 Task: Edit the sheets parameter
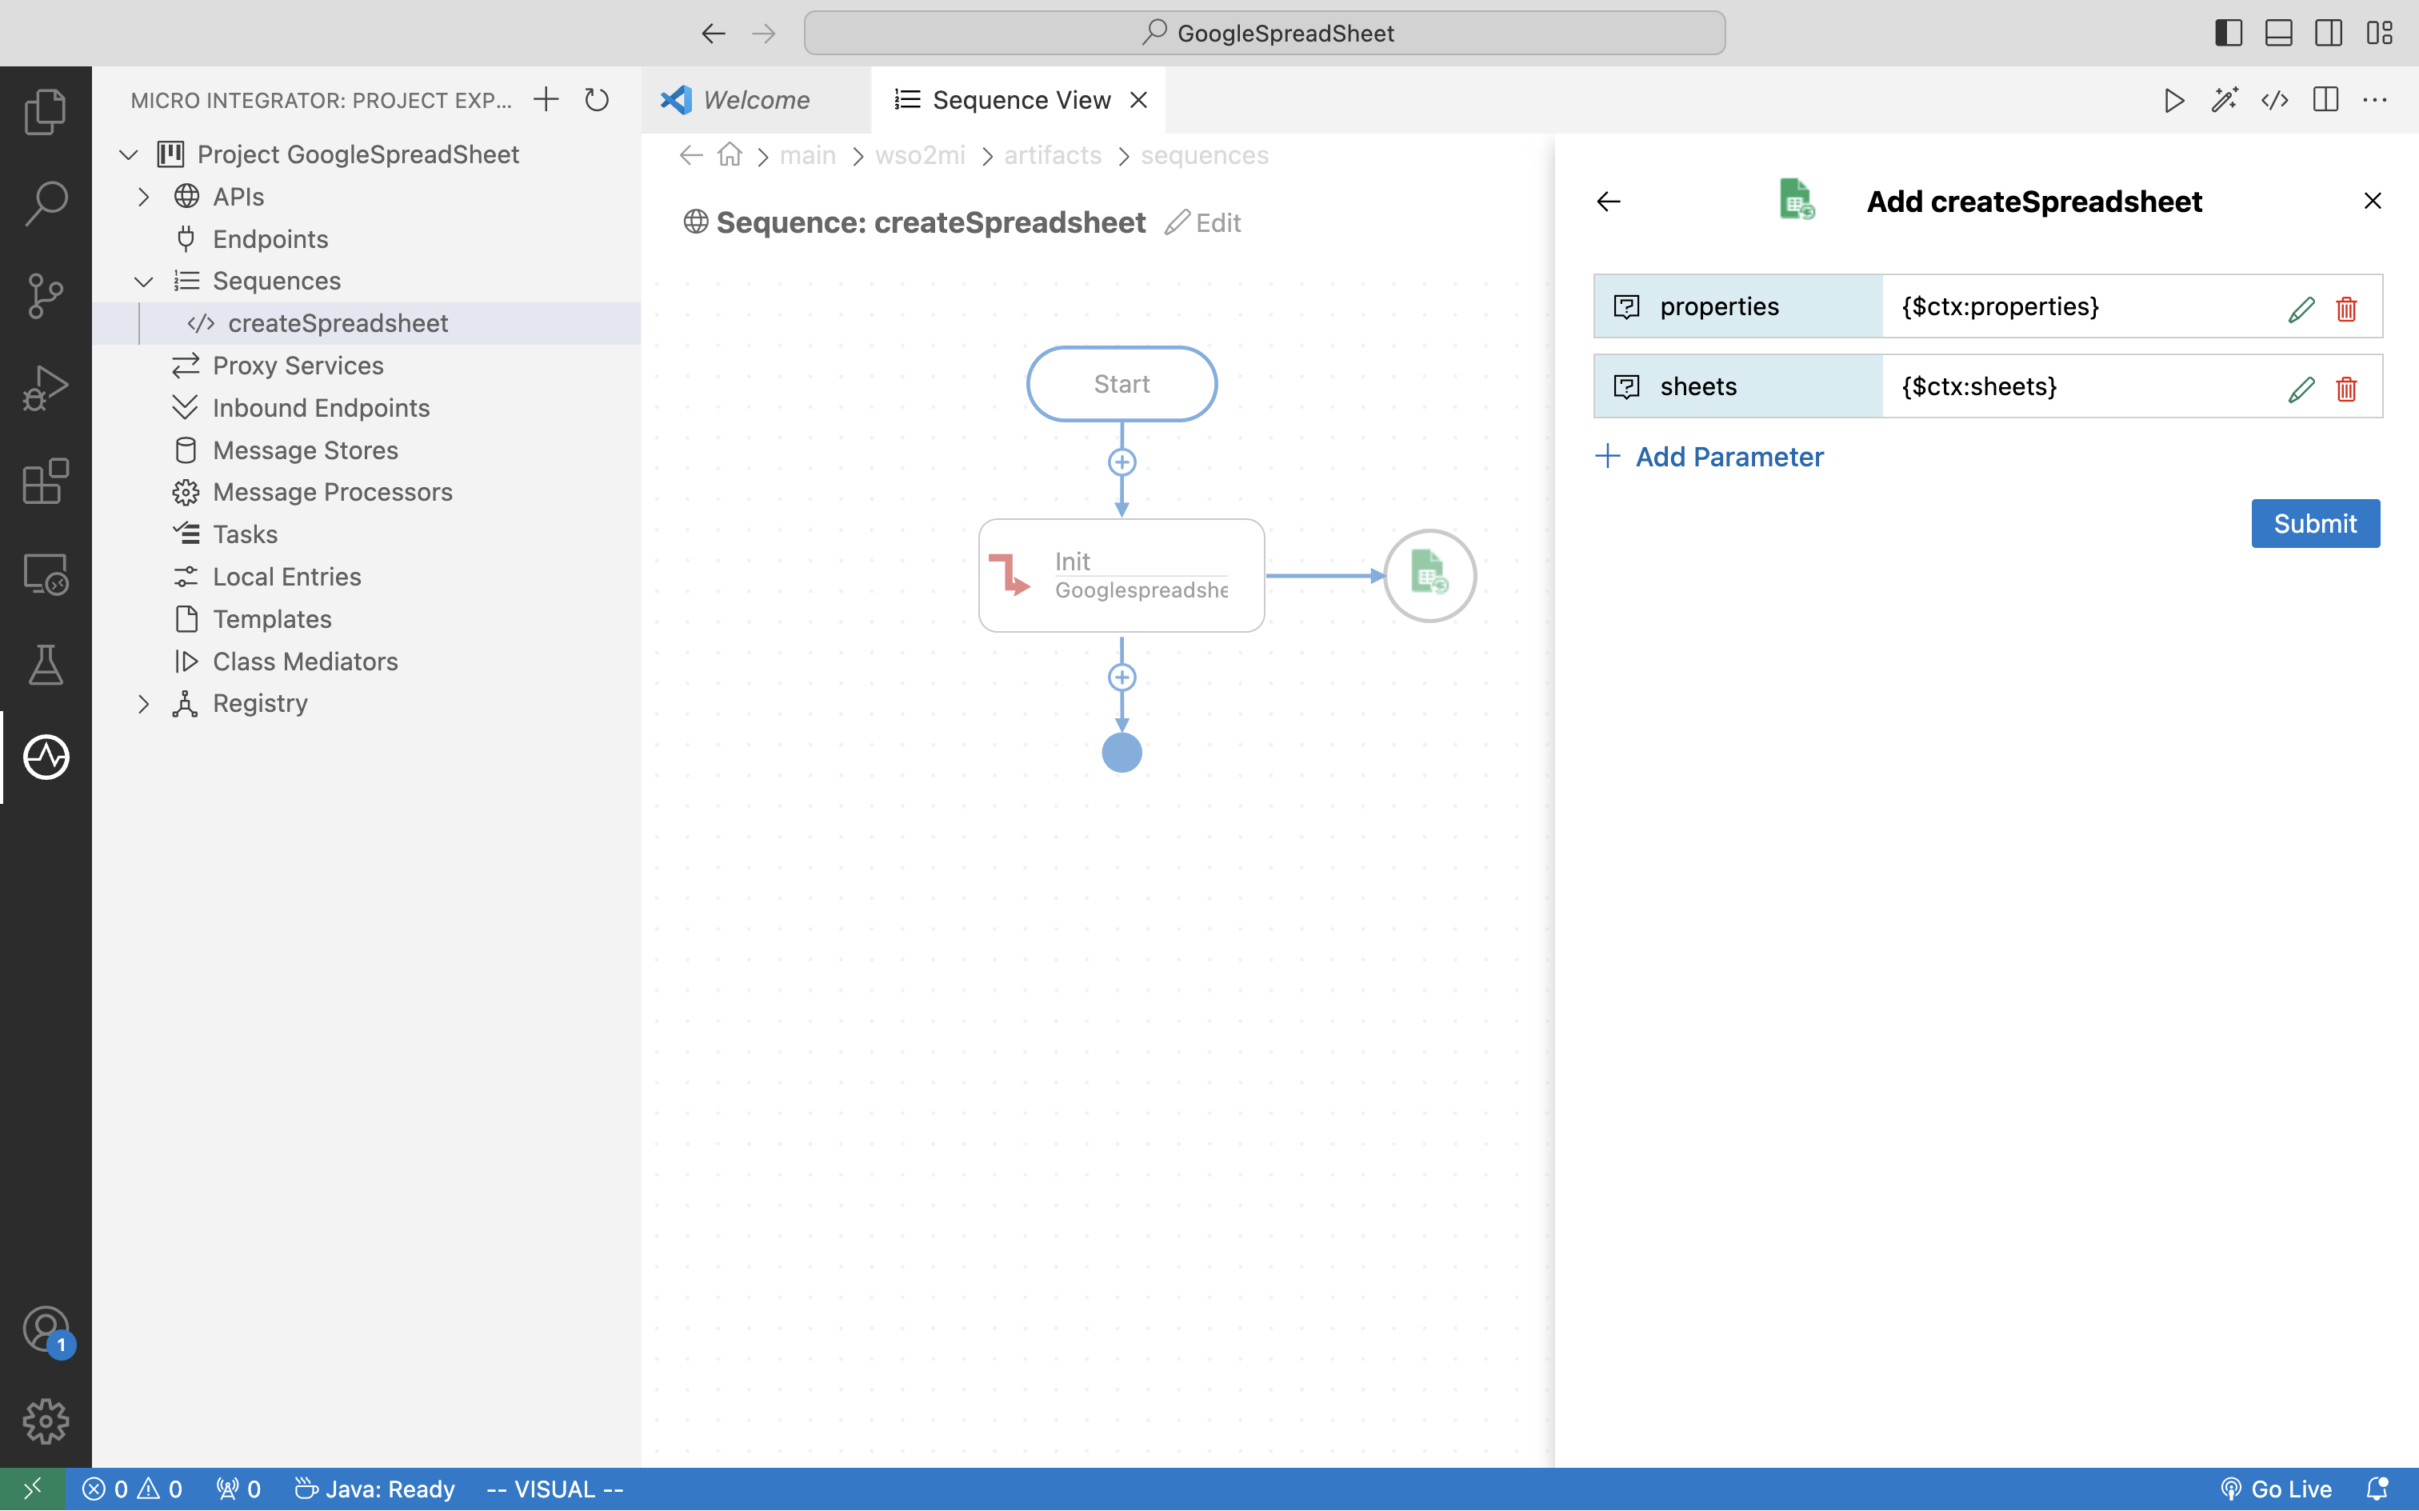(2301, 389)
